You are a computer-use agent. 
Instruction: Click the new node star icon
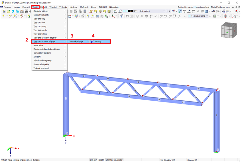[x=4, y=16]
